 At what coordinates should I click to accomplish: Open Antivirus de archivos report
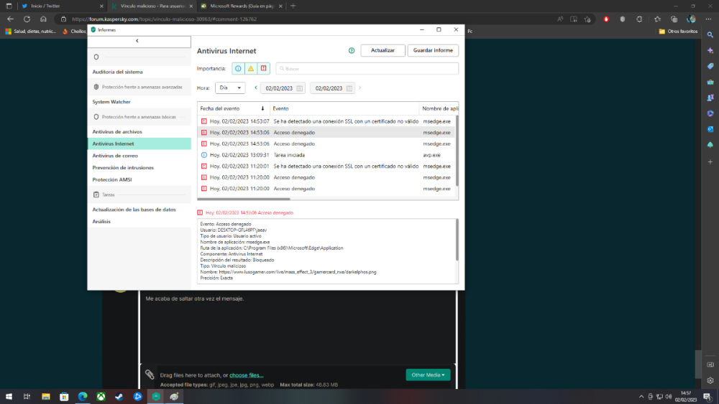point(117,132)
